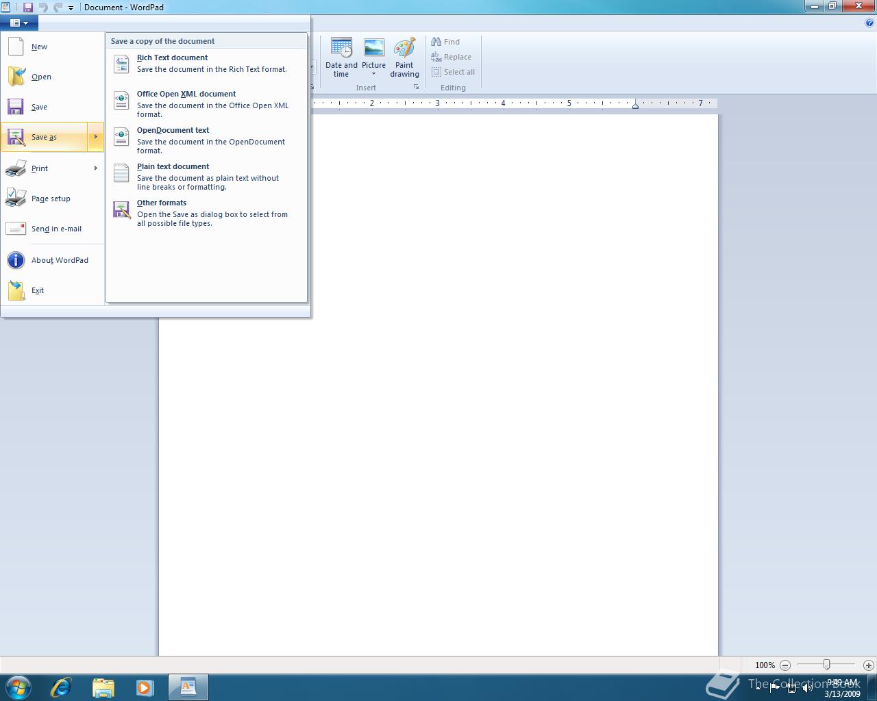The height and width of the screenshot is (701, 877).
Task: Expand the Customize Quick Access Toolbar arrow
Action: [x=71, y=8]
